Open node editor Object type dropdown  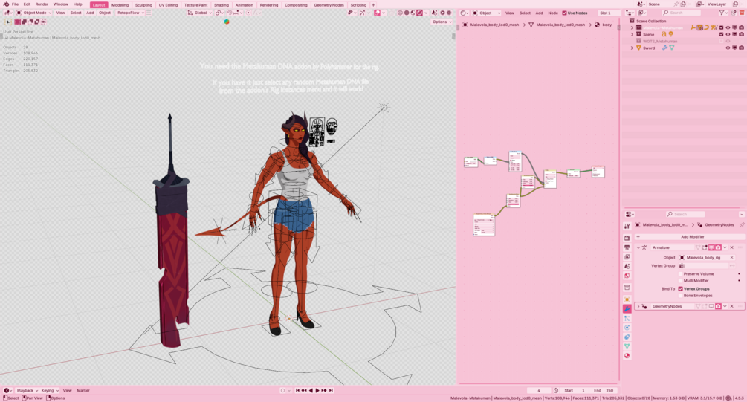click(x=486, y=13)
